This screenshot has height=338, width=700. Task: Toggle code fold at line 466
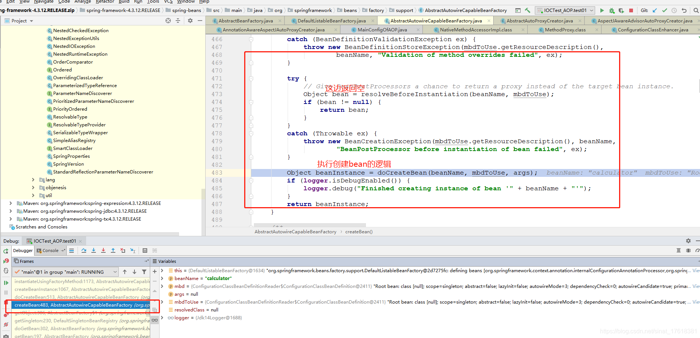coord(251,39)
